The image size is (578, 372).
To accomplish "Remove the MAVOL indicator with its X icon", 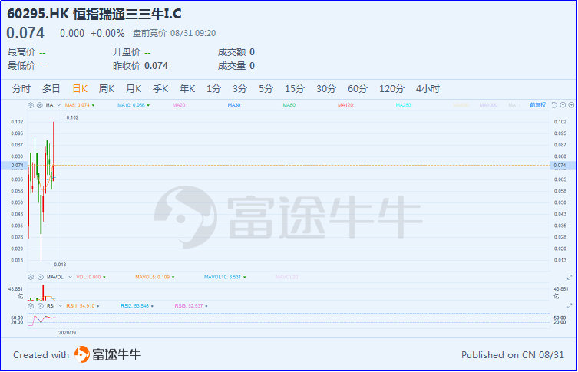I will 40,277.
